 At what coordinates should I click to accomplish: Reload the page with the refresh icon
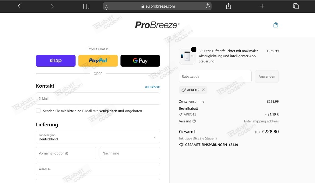coord(207,6)
